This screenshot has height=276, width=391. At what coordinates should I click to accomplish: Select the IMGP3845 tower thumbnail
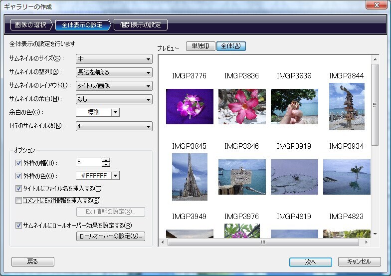pyautogui.click(x=190, y=177)
